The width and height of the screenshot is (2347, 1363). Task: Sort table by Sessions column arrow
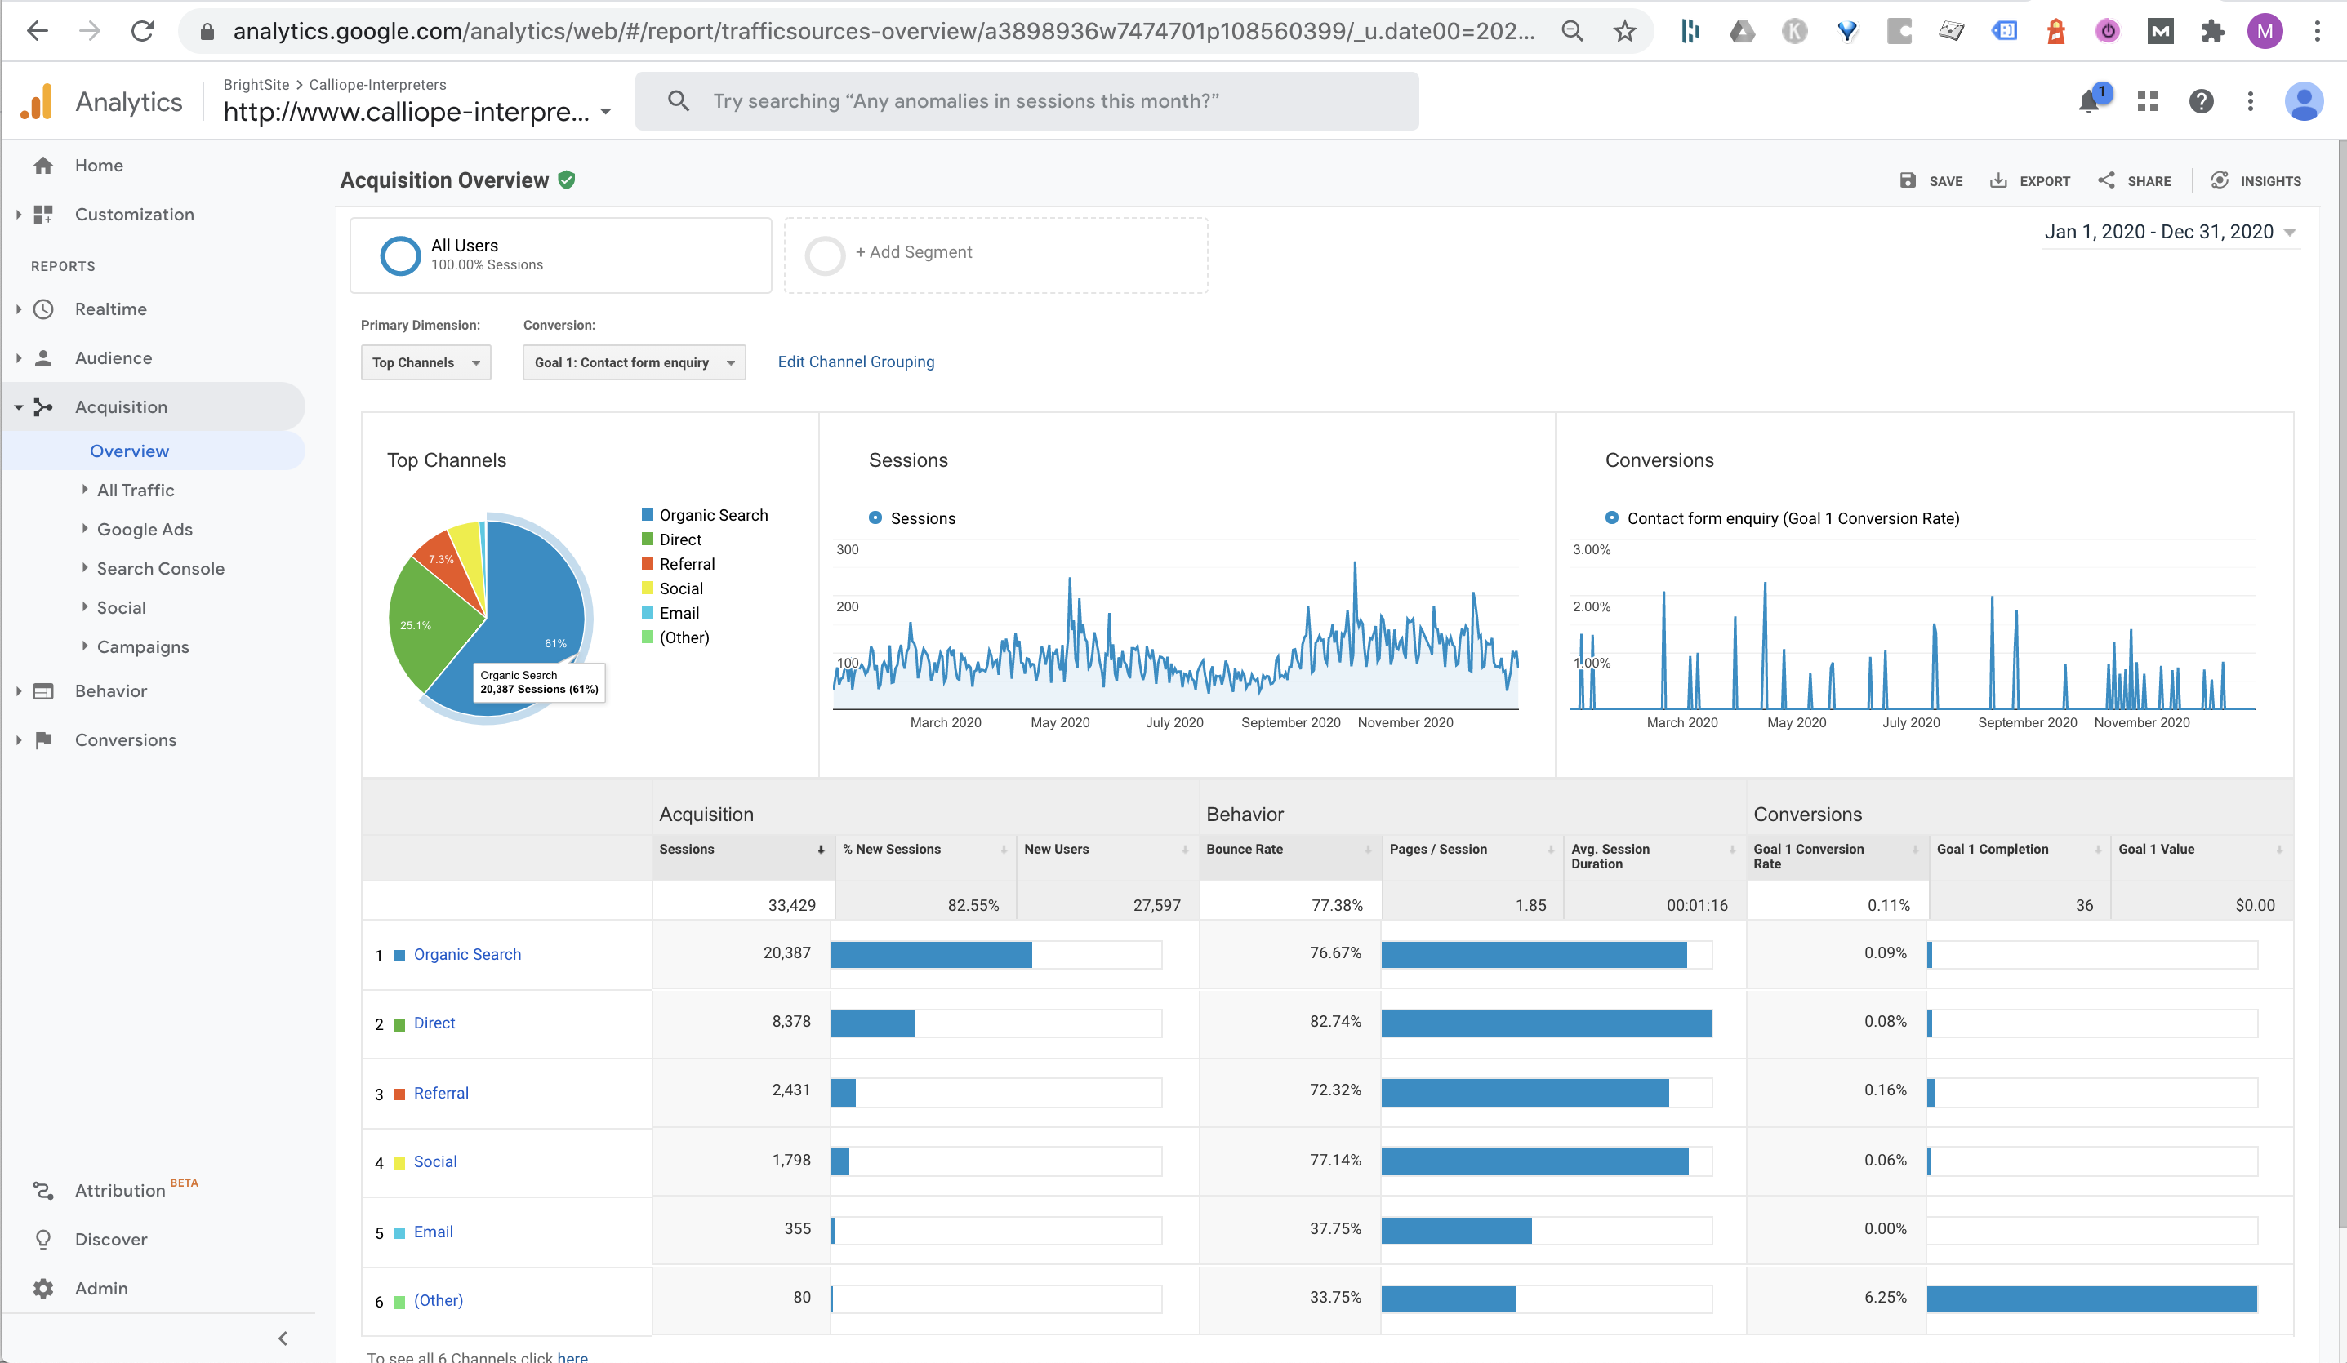[821, 849]
